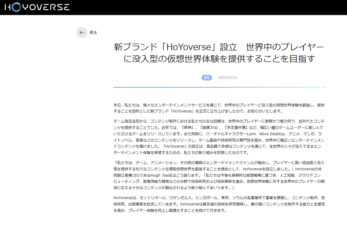Click the paragraph beginning HoYoverseは、モントリオール
The height and width of the screenshot is (230, 347).
click(219, 204)
